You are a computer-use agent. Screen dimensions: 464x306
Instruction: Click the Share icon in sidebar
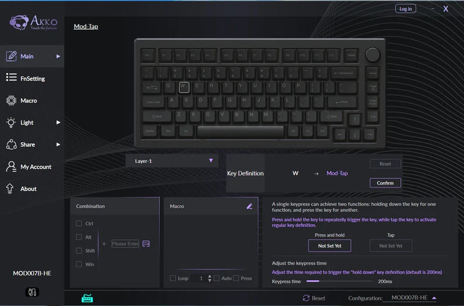11,145
